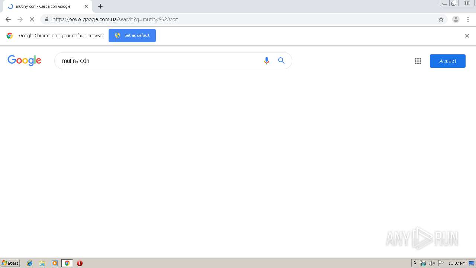Open the volume tray icon

click(431, 263)
